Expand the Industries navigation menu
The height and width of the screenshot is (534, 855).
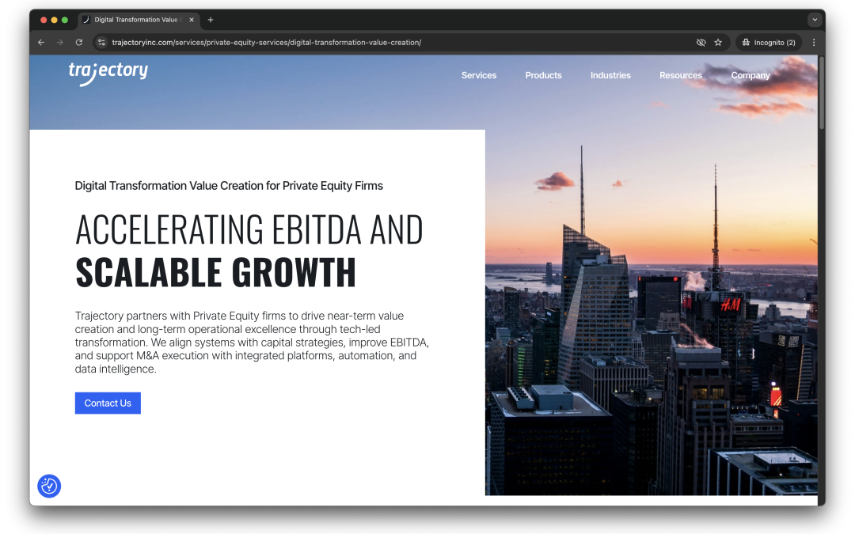[x=610, y=76]
